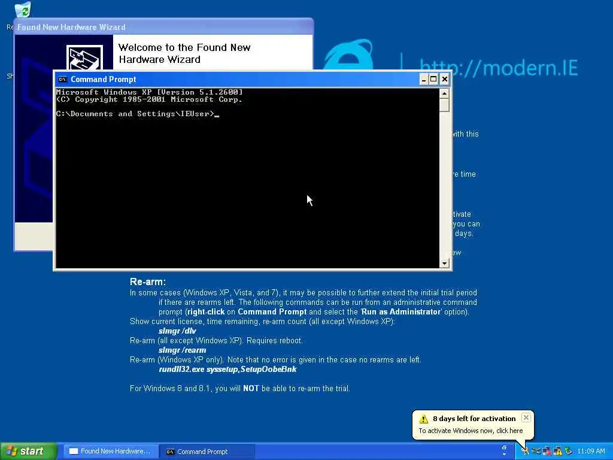
Task: Click the network connection with warning tray icon
Action: pyautogui.click(x=557, y=451)
